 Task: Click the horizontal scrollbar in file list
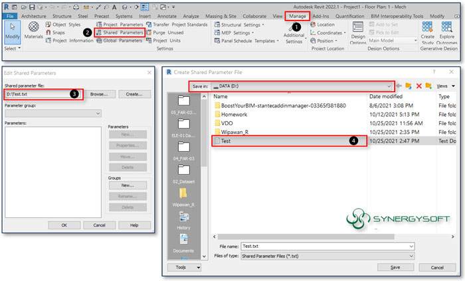click(x=306, y=237)
